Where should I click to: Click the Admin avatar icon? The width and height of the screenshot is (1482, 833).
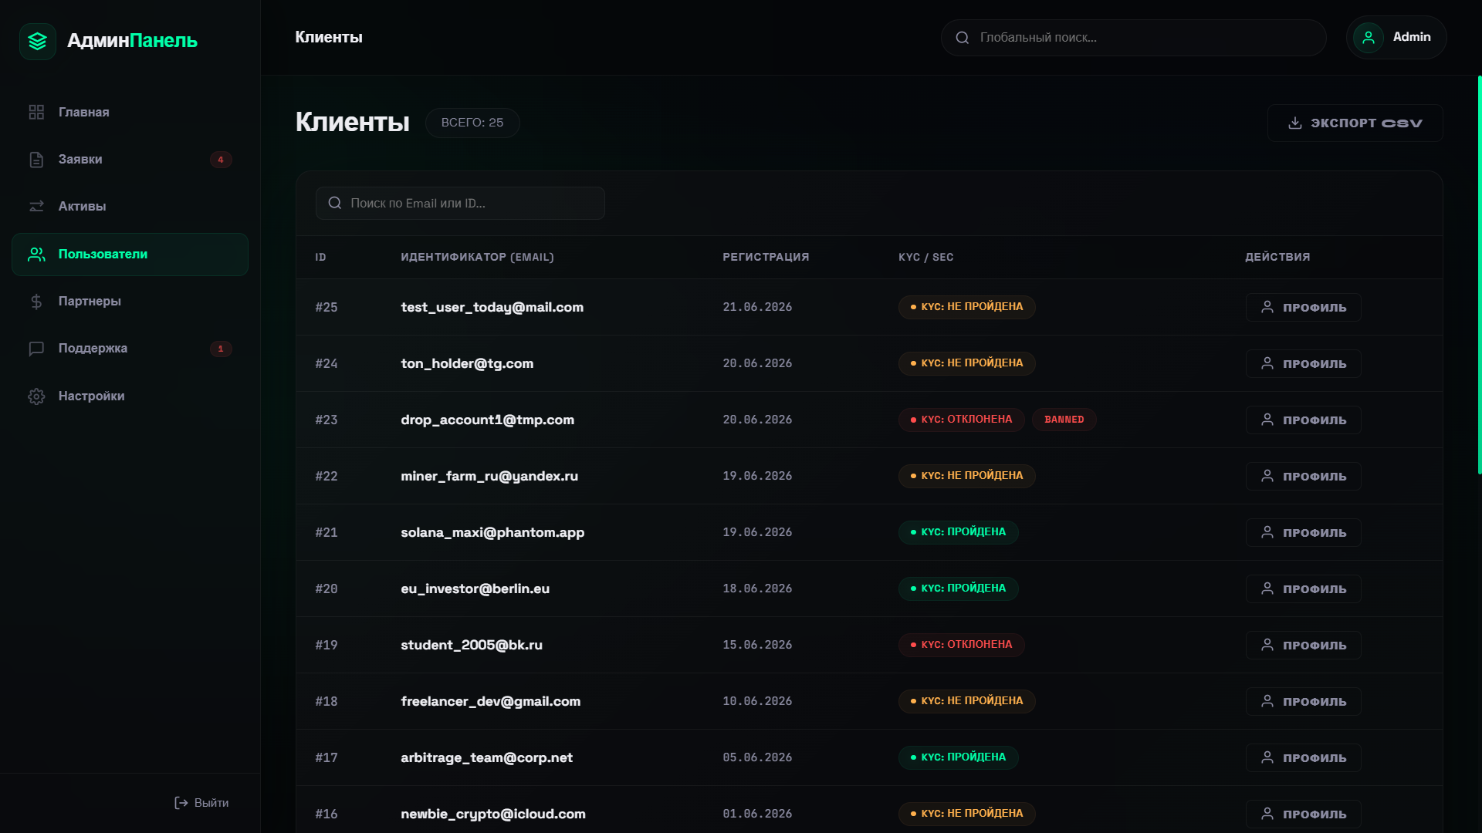[1369, 38]
